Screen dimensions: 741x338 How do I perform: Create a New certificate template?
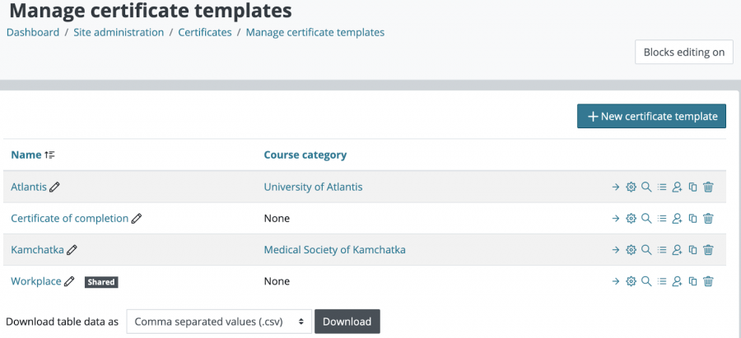coord(652,116)
